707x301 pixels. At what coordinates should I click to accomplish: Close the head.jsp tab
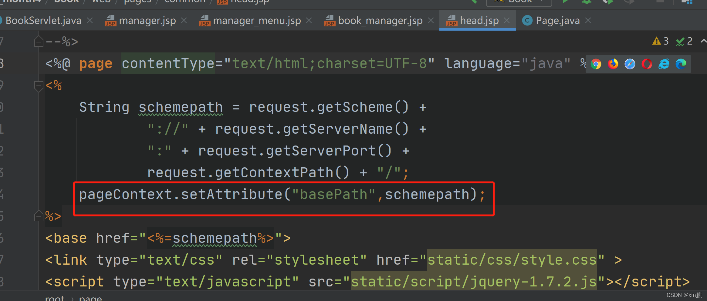pyautogui.click(x=507, y=21)
